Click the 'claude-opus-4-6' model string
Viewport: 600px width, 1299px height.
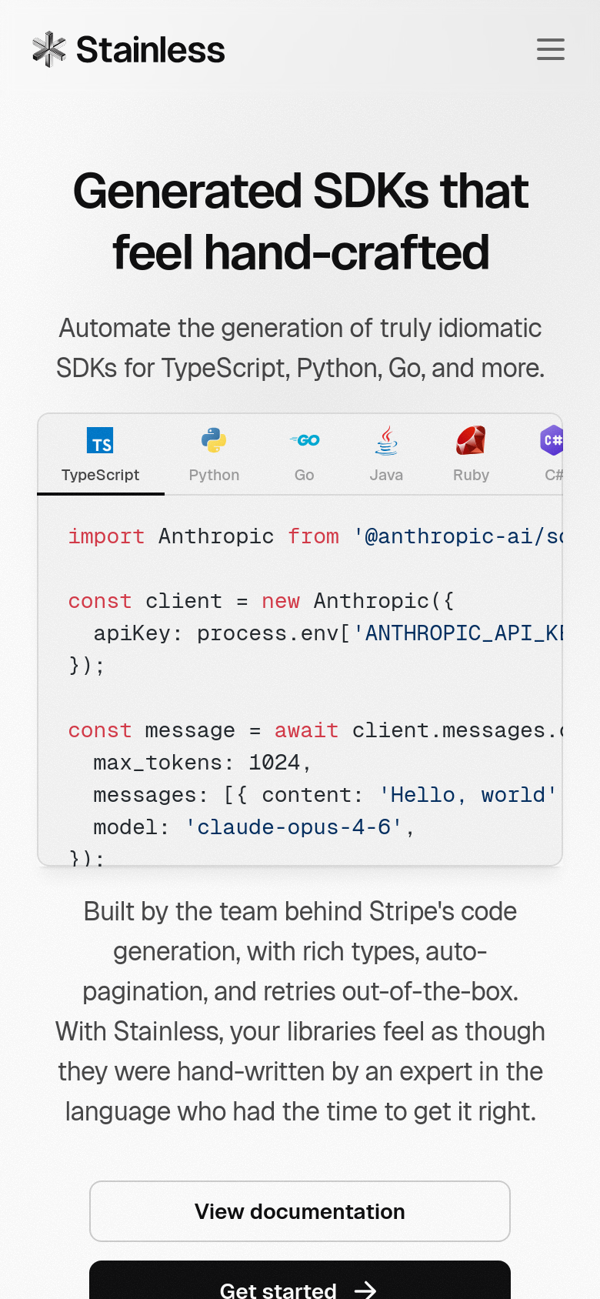(294, 827)
